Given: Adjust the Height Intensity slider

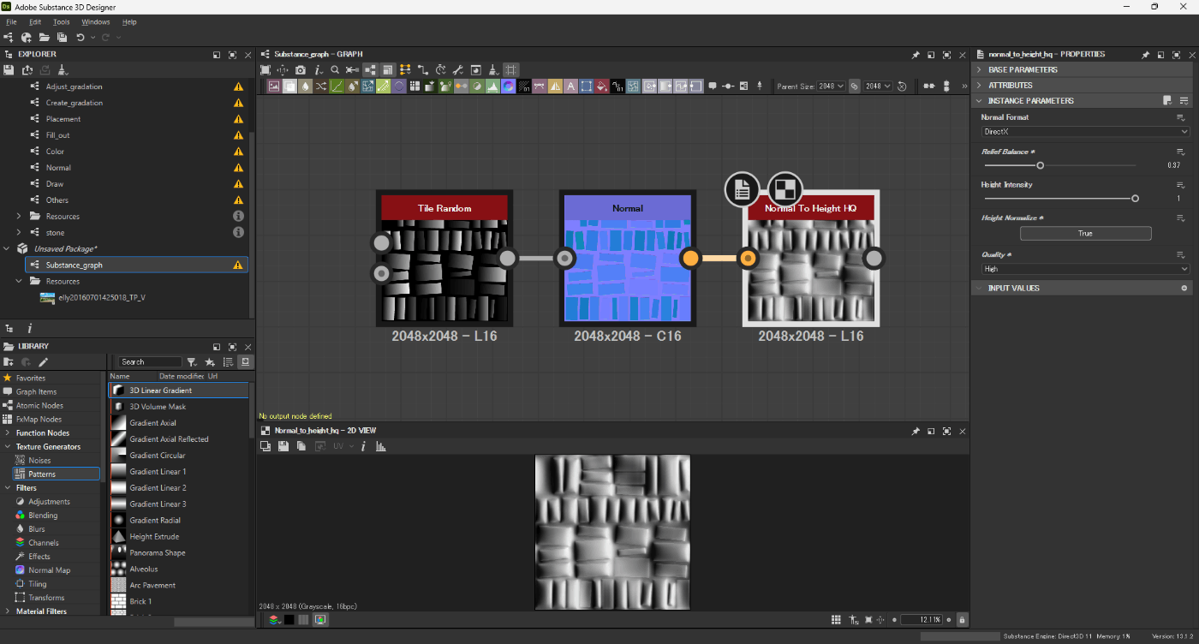Looking at the screenshot, I should (x=1135, y=198).
